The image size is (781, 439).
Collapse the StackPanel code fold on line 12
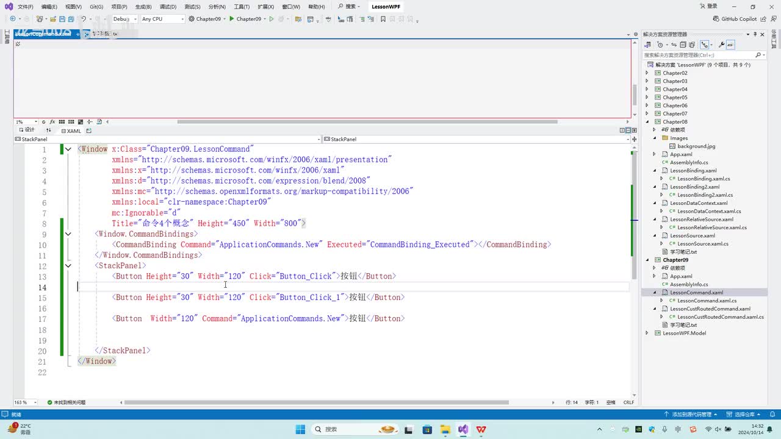pyautogui.click(x=68, y=266)
